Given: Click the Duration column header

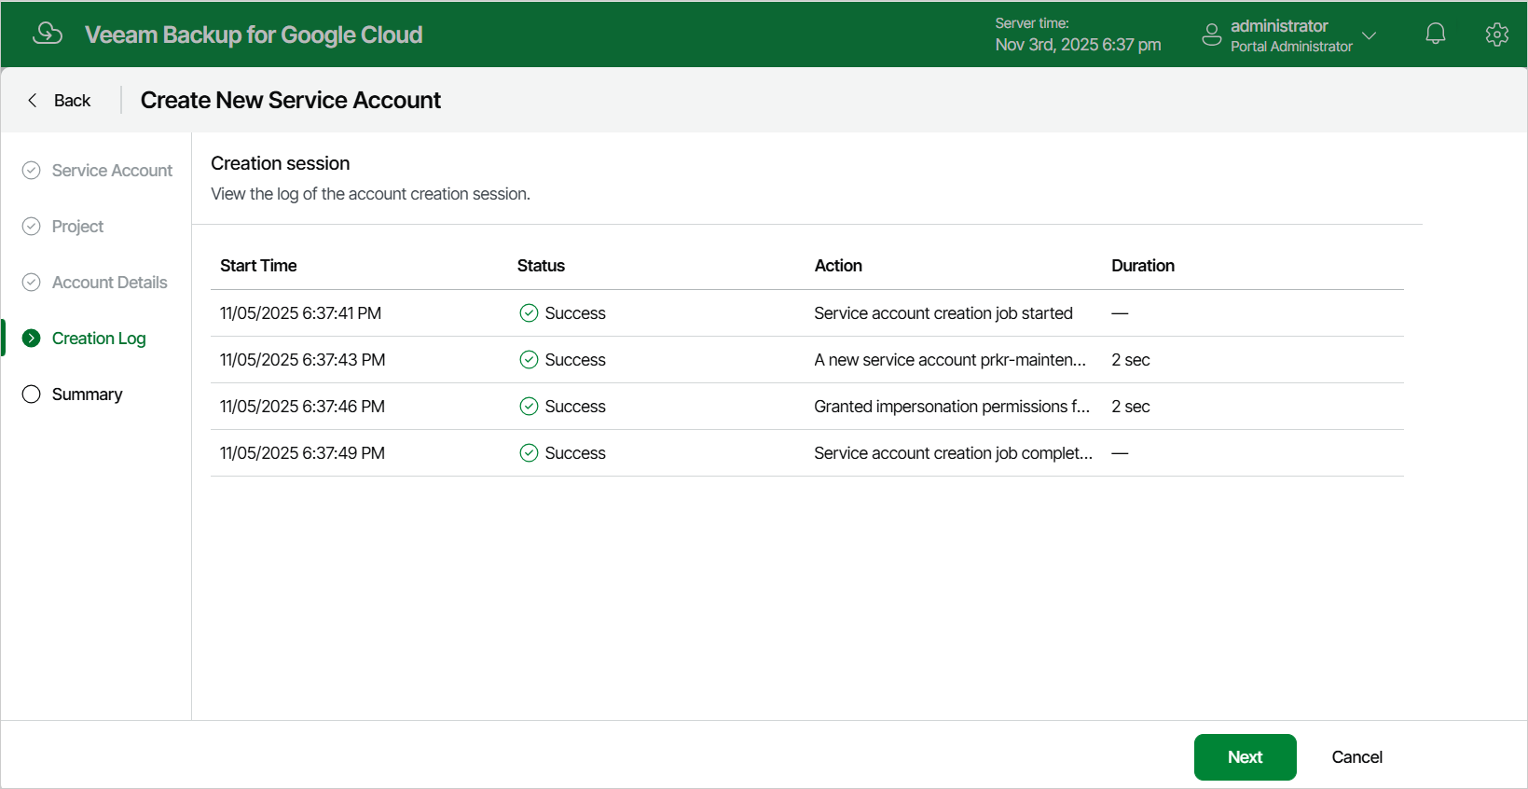Looking at the screenshot, I should 1143,266.
